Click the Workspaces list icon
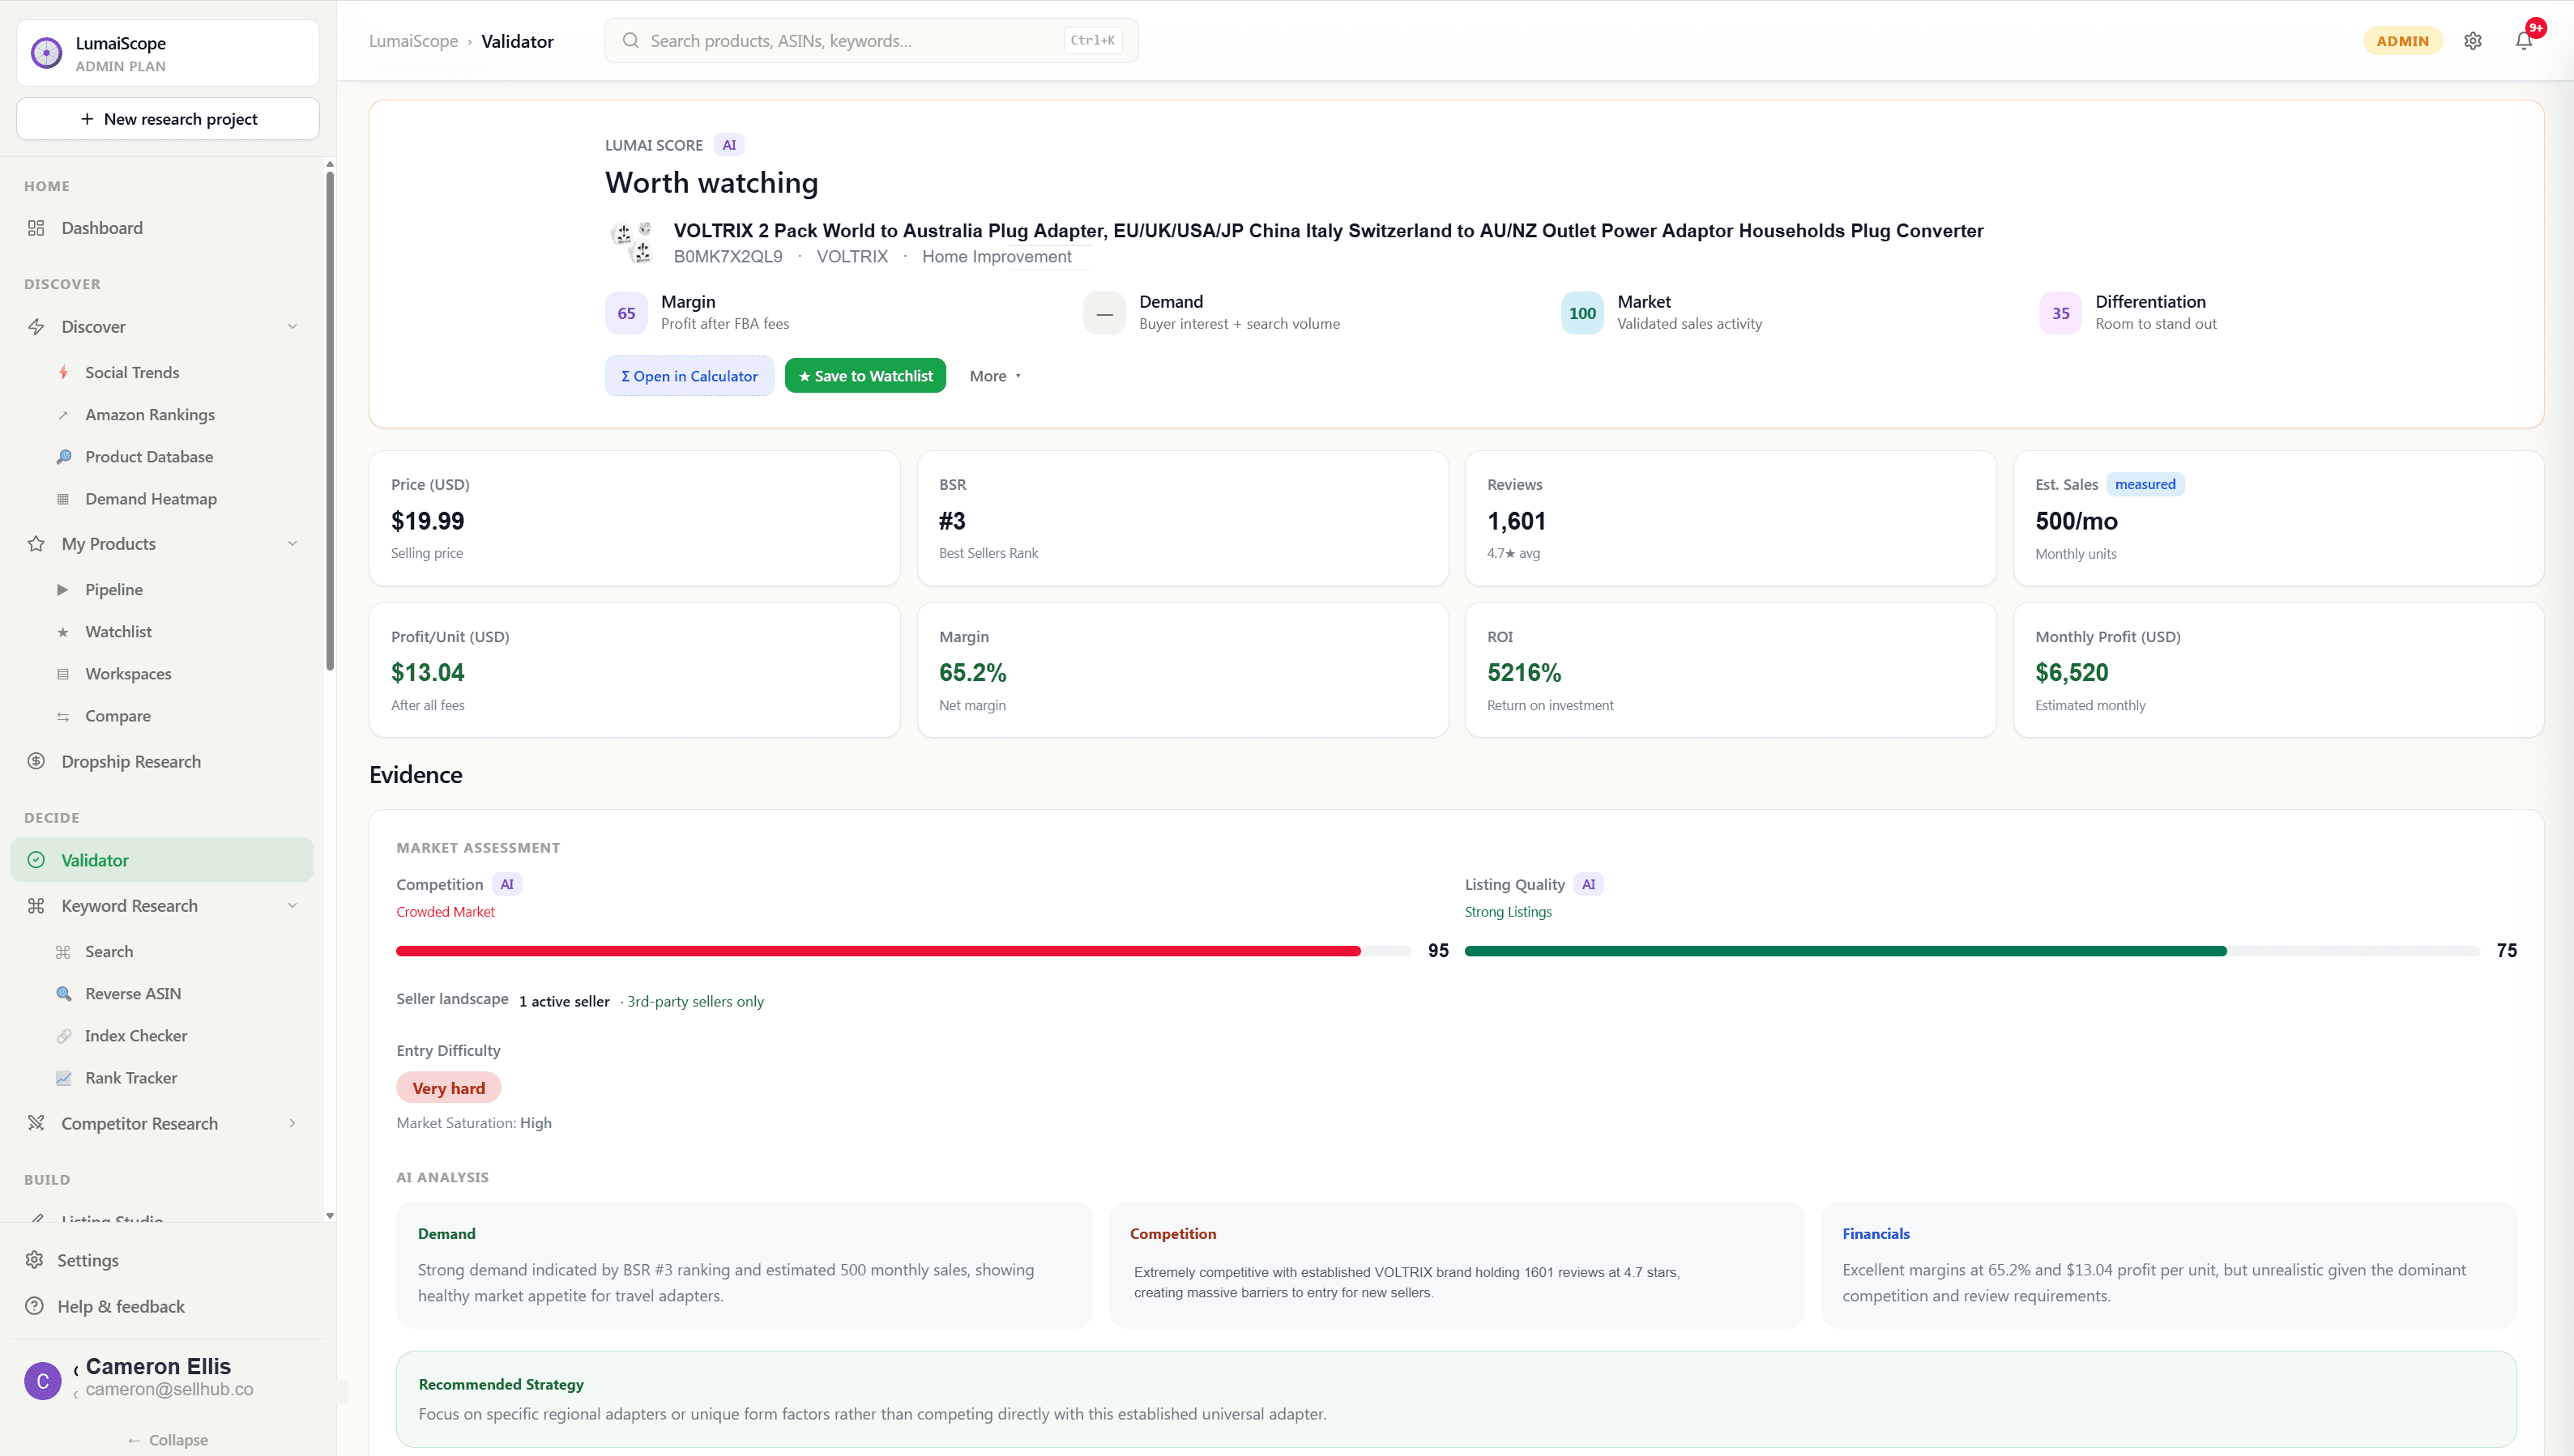This screenshot has width=2574, height=1456. [x=63, y=674]
